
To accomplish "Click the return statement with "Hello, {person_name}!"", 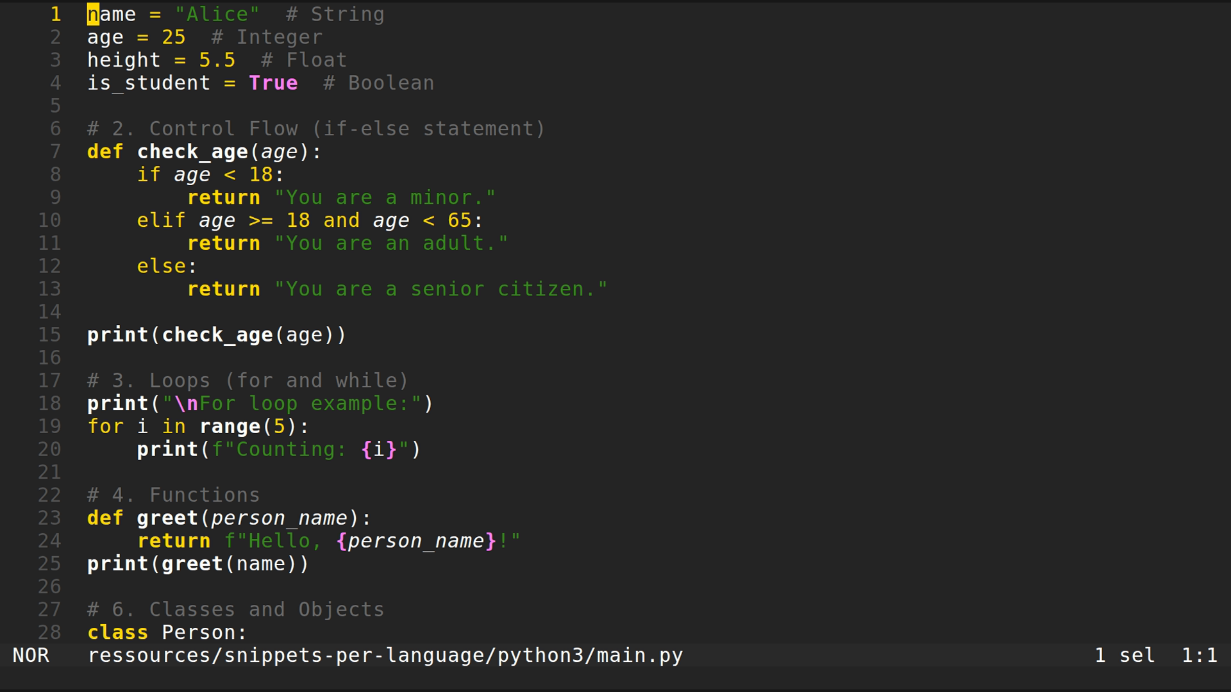I will (327, 540).
